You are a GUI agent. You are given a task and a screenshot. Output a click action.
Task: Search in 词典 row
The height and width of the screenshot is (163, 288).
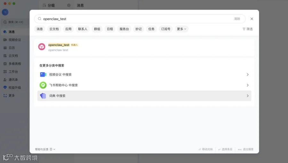pyautogui.click(x=144, y=96)
